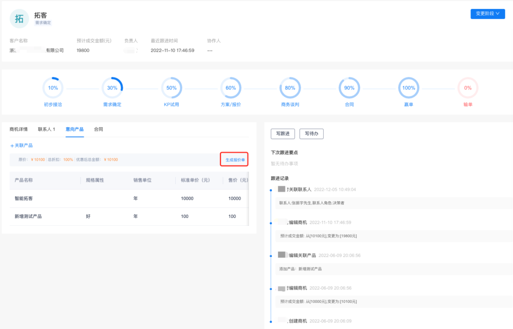Screen dimensions: 513x329
Task: Select the 10% 初步接洽 stage circle
Action: [x=53, y=88]
